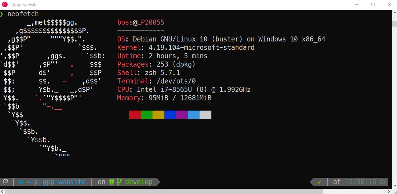Click the green color block

coord(147,115)
